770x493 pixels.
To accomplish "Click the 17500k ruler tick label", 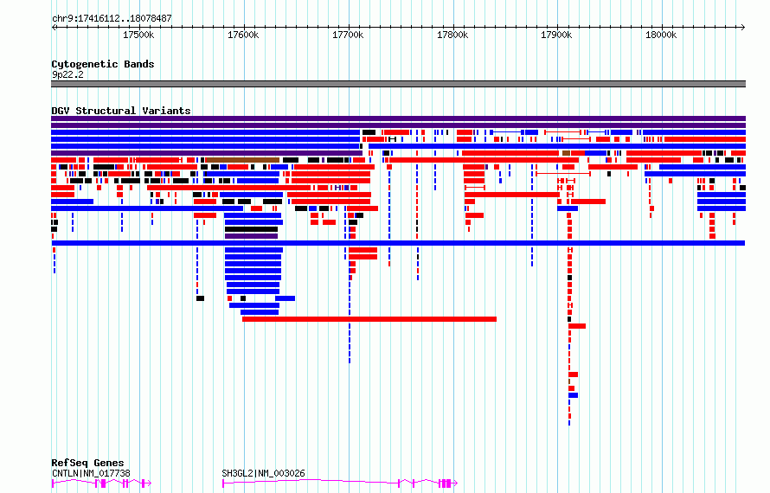I will 138,35.
